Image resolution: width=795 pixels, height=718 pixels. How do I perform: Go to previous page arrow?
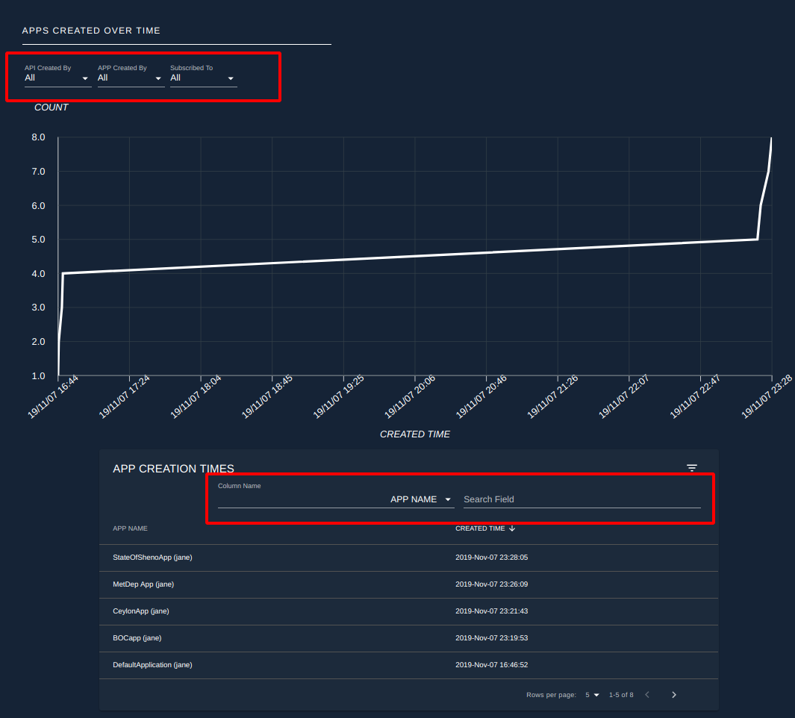(x=647, y=695)
